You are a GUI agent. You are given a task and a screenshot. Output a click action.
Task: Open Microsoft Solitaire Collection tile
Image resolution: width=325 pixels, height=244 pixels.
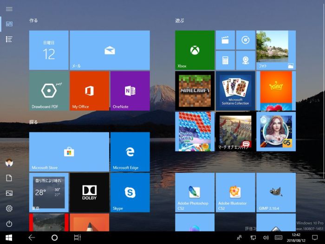pos(235,90)
